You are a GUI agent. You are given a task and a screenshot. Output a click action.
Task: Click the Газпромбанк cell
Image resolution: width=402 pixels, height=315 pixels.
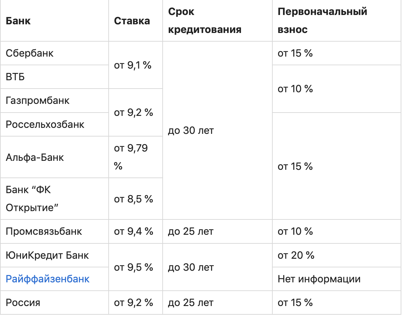tap(38, 101)
